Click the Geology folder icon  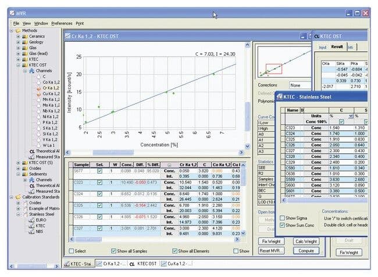coord(25,42)
